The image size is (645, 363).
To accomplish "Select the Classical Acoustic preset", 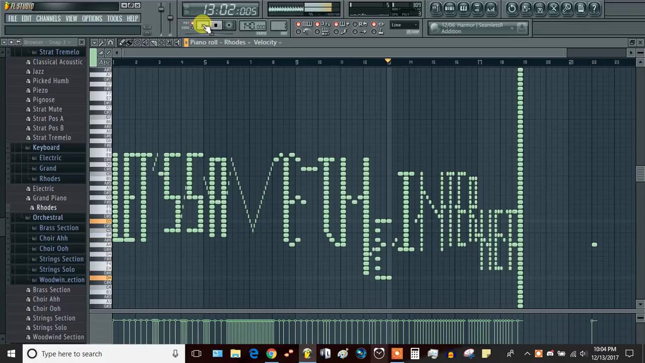I will 57,62.
